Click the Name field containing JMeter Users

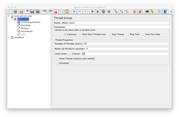pos(115,23)
